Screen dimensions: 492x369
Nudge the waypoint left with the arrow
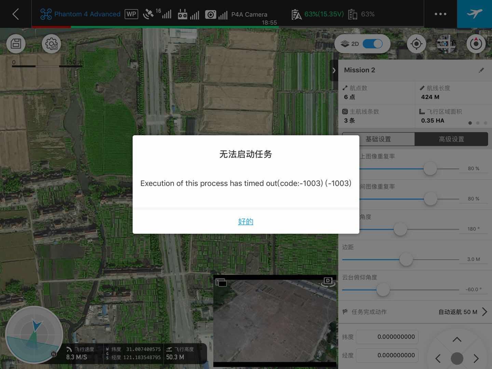click(438, 358)
